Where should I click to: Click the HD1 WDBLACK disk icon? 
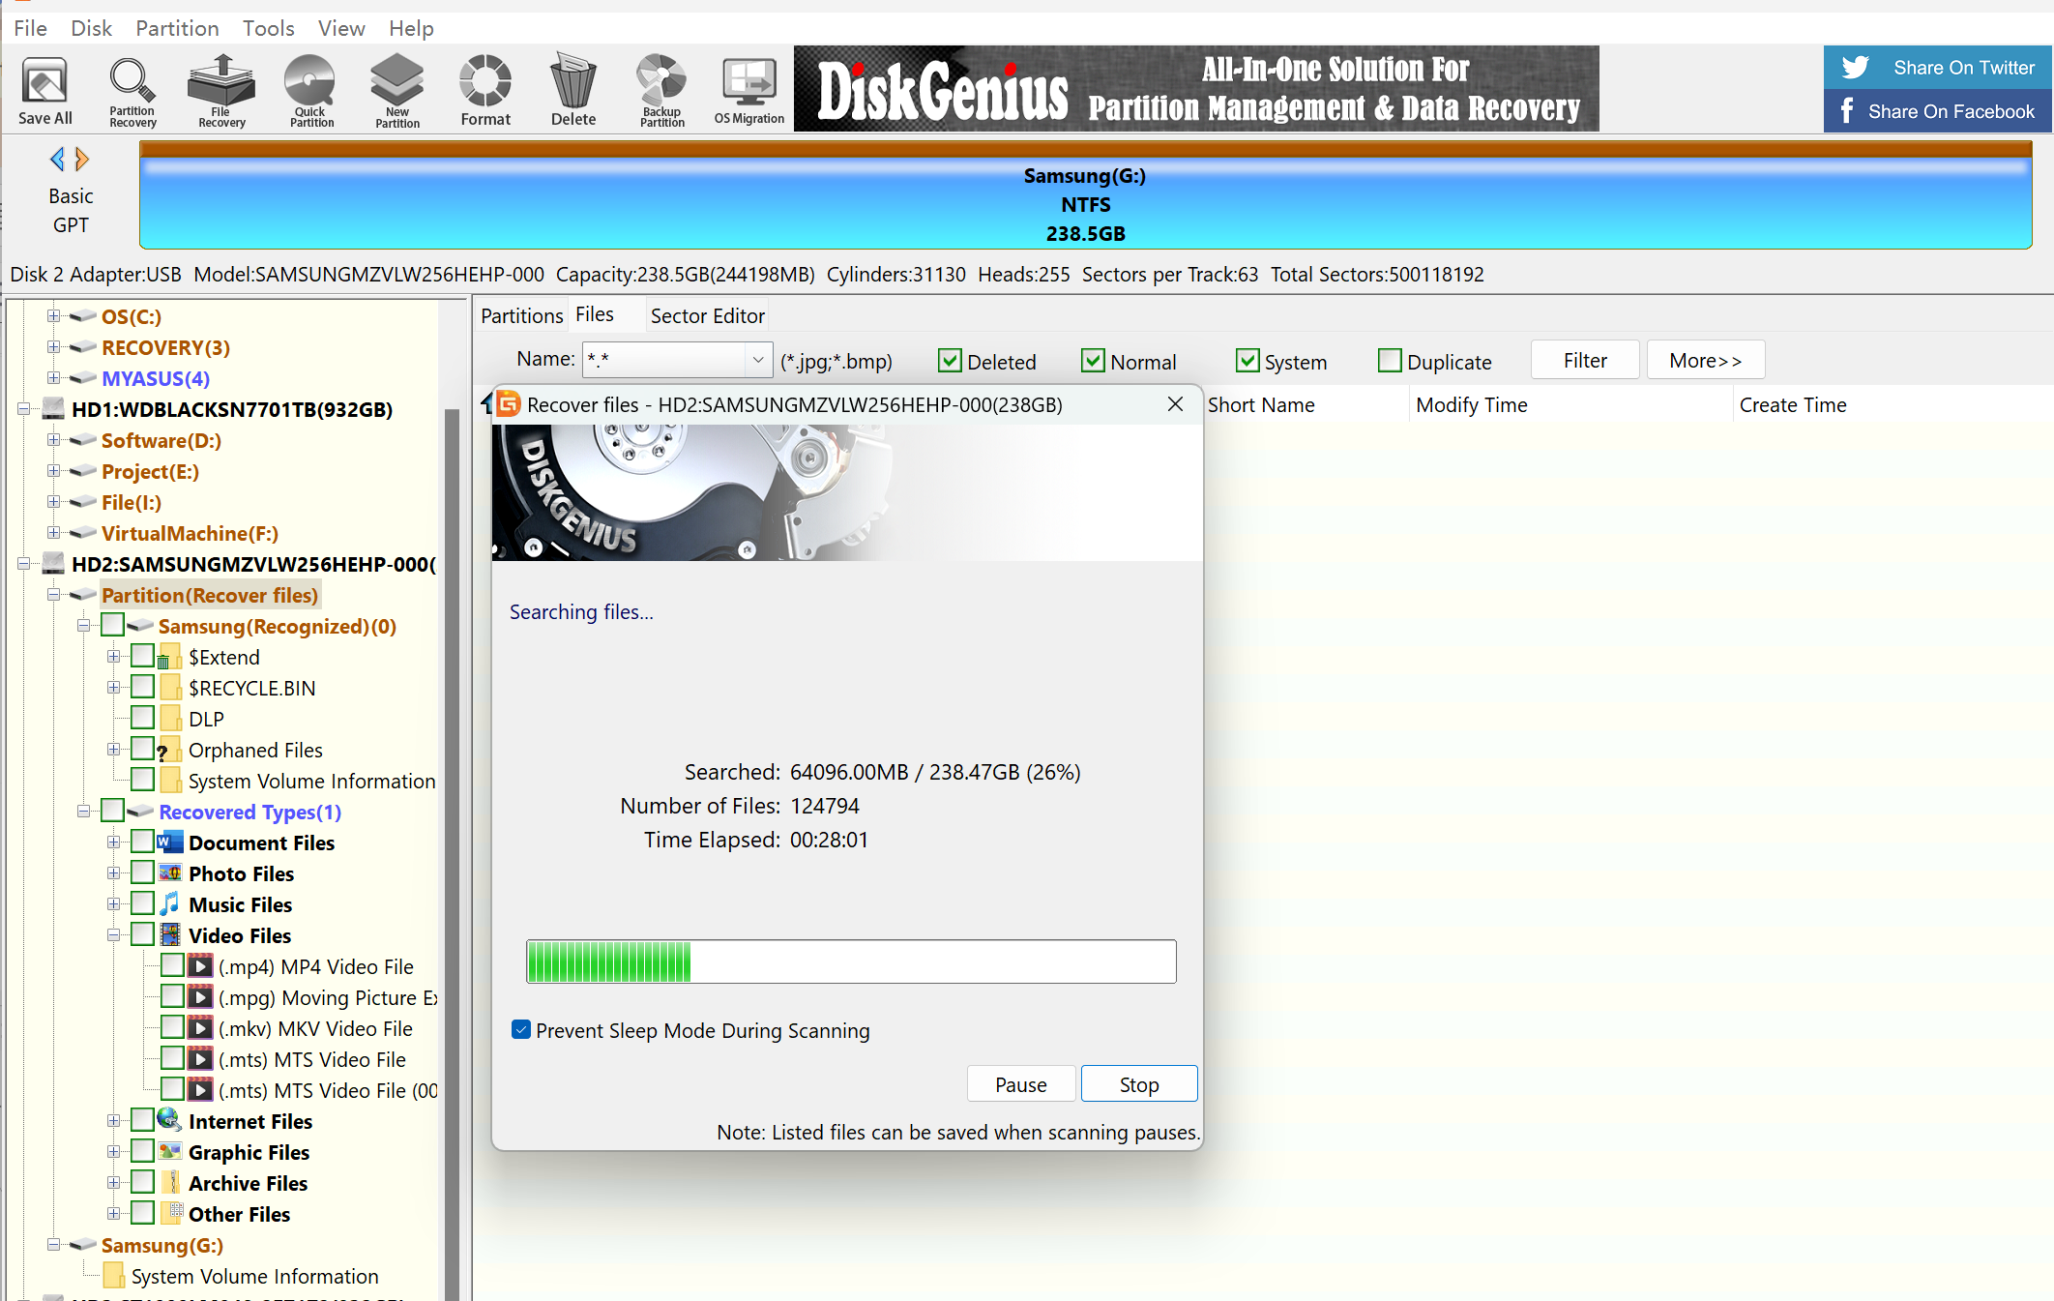[x=54, y=408]
